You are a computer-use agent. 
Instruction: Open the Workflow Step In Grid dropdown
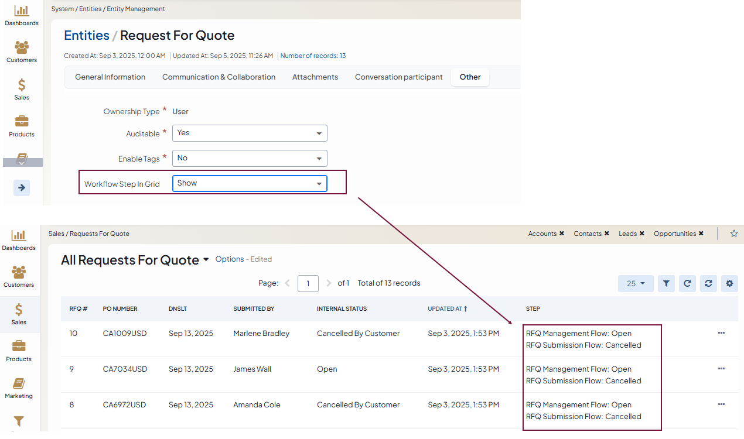[x=250, y=183]
